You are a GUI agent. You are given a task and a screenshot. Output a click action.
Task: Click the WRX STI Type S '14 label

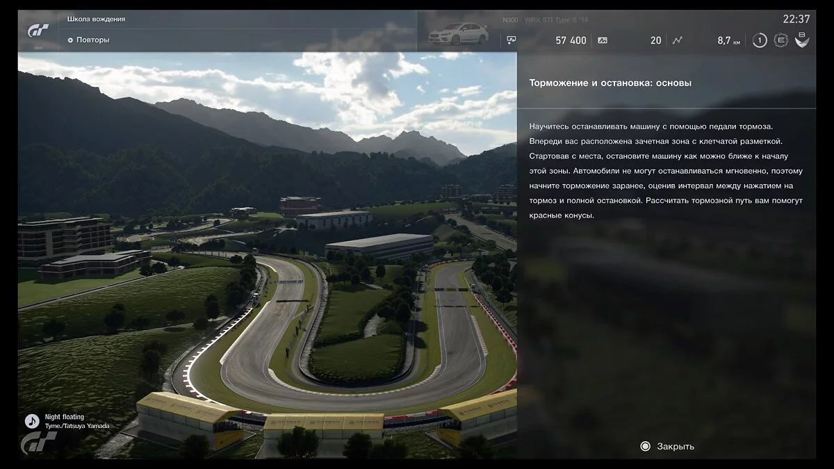556,20
